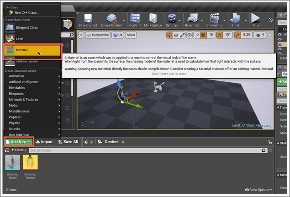Click the Save All button
This screenshot has width=290, height=197.
click(69, 142)
